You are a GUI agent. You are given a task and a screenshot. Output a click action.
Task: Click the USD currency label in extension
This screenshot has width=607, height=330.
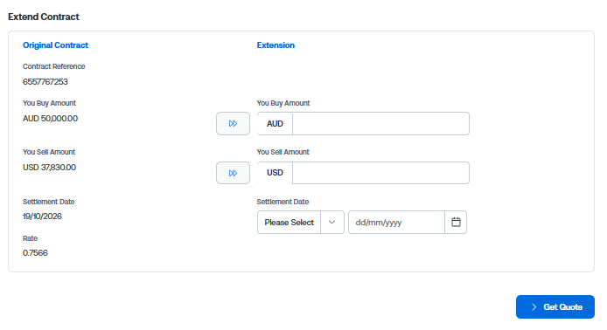coord(275,173)
